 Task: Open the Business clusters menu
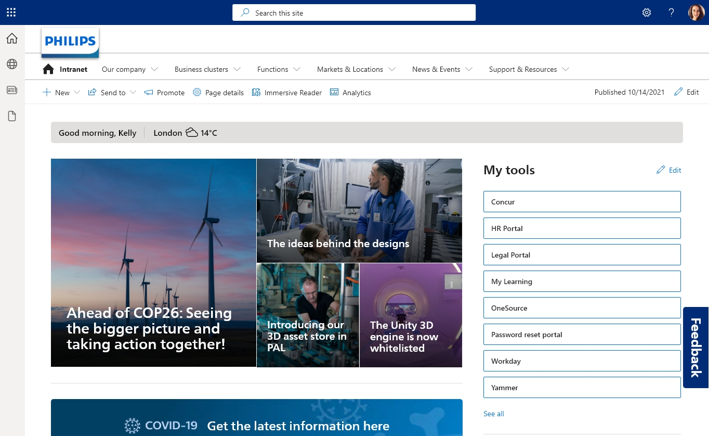201,69
